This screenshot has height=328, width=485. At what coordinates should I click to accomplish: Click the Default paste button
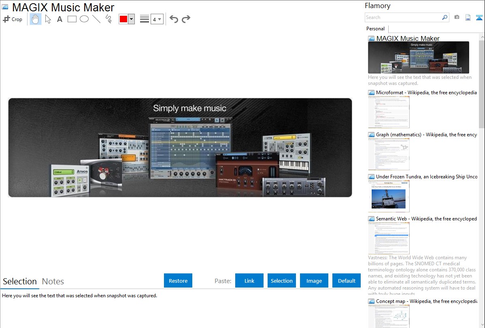pos(347,281)
